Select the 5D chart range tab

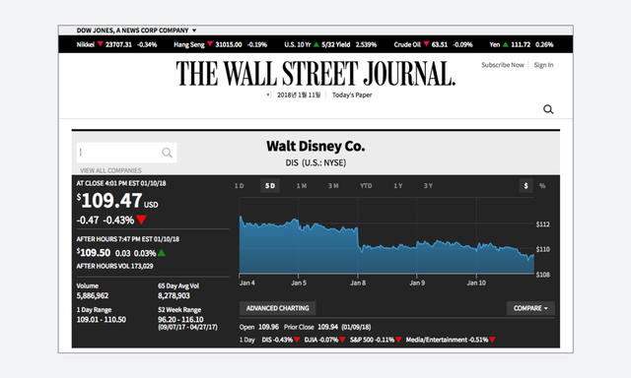(x=270, y=186)
